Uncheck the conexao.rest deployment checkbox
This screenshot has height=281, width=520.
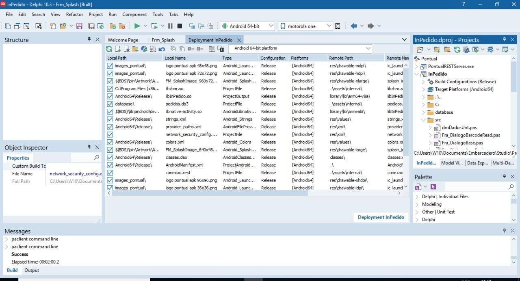[110, 173]
